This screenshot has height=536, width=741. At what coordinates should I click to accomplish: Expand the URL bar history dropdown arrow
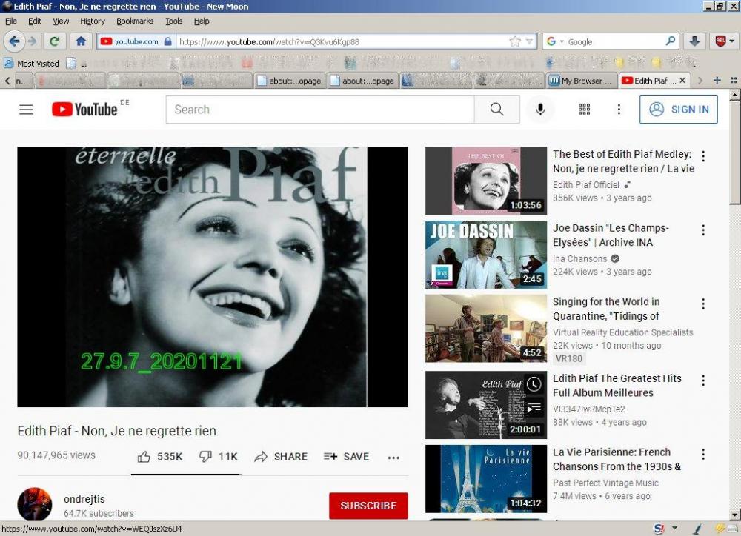530,42
